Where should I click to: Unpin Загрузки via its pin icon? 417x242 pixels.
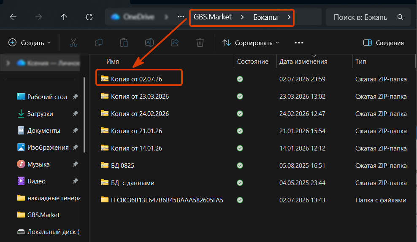(x=75, y=114)
